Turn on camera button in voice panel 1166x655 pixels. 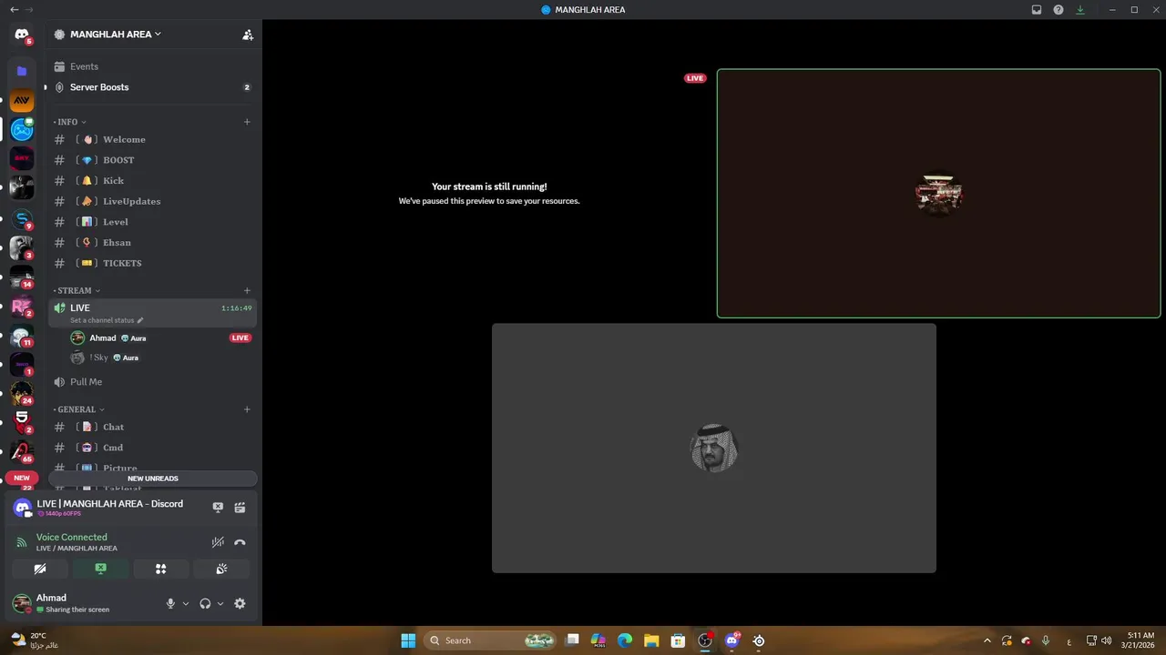coord(40,569)
